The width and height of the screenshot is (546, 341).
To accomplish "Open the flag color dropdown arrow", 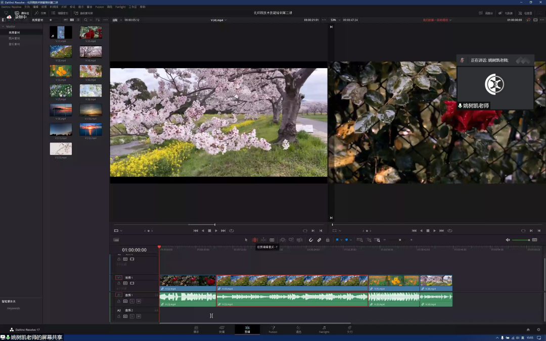I will coord(341,240).
